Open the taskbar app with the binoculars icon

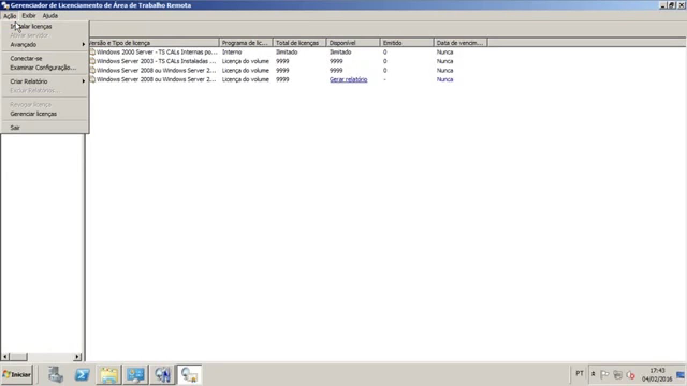(163, 374)
